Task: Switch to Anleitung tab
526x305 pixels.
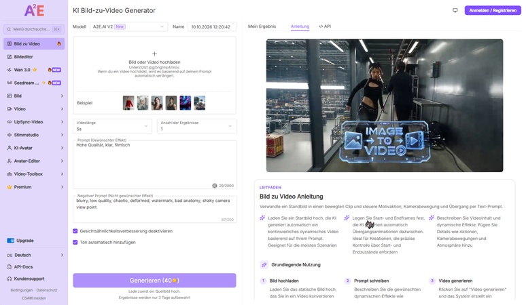Action: tap(300, 26)
